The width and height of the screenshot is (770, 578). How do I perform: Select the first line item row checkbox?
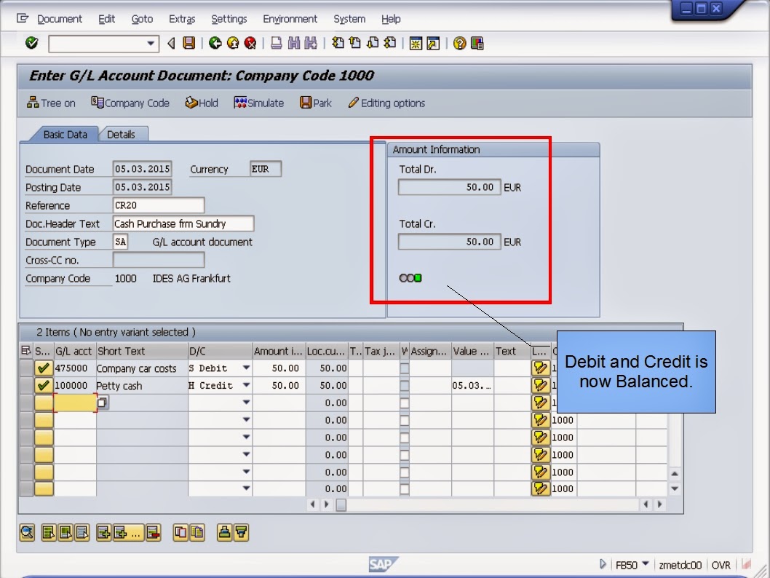click(44, 368)
